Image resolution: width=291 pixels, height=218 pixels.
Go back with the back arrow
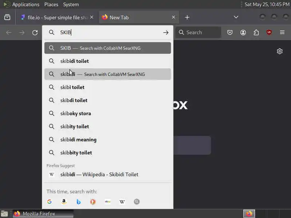click(9, 33)
